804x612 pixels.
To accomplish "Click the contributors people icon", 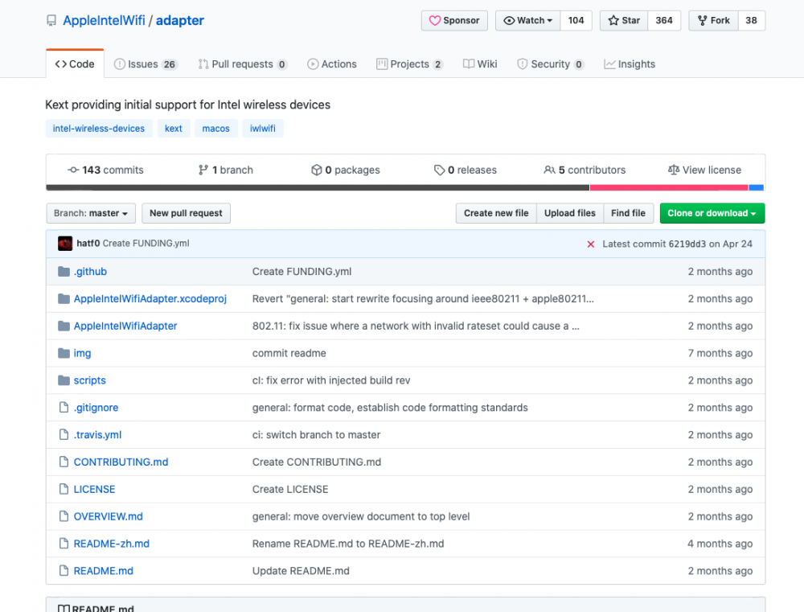I will 549,170.
